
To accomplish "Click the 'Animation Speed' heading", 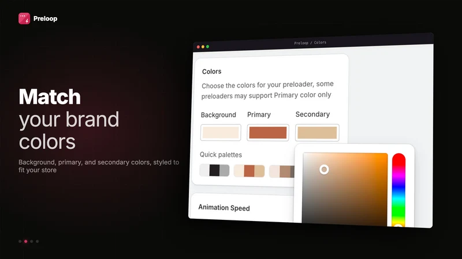I will [x=224, y=208].
